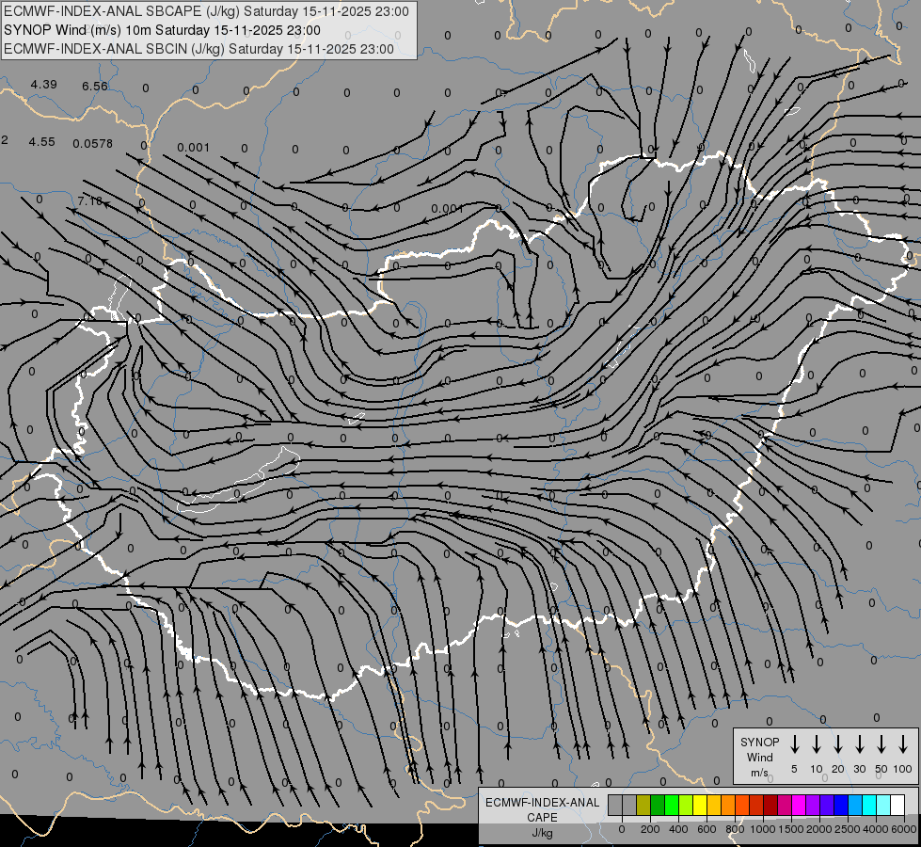Select the olive CAPE legend swatch

pyautogui.click(x=643, y=806)
